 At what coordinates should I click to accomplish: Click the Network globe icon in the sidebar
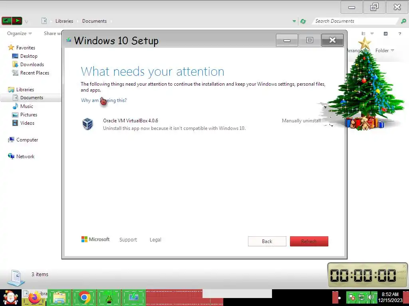[11, 156]
